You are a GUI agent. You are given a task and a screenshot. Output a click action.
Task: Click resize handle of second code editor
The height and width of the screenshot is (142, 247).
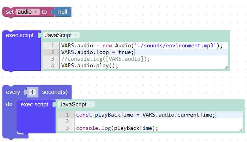[x=241, y=129]
